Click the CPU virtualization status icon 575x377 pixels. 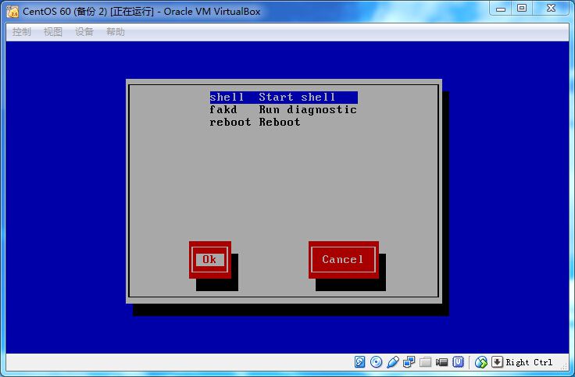pyautogui.click(x=459, y=362)
